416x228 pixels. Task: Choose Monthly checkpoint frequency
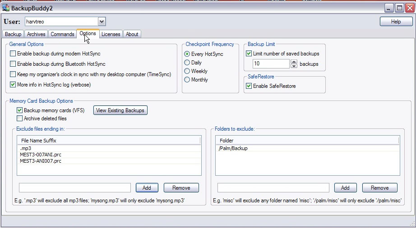pyautogui.click(x=187, y=80)
